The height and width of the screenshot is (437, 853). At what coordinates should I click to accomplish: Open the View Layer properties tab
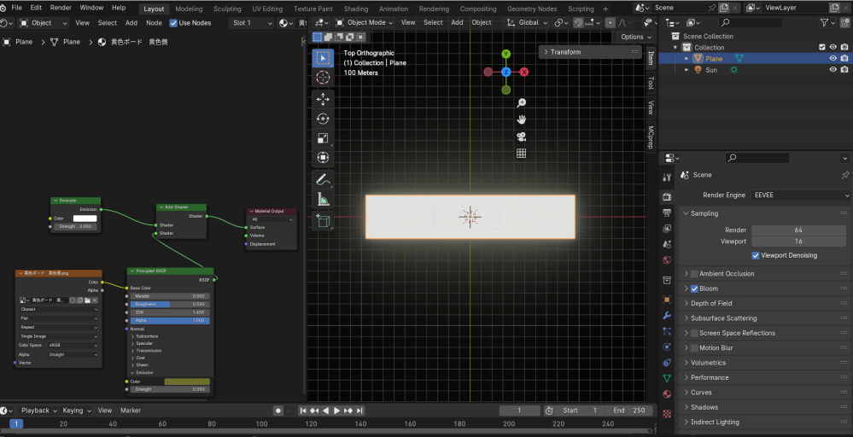[x=667, y=228]
